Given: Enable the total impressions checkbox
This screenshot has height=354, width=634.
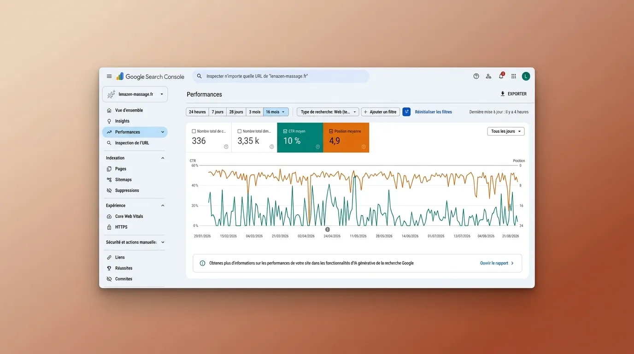Looking at the screenshot, I should pos(239,131).
